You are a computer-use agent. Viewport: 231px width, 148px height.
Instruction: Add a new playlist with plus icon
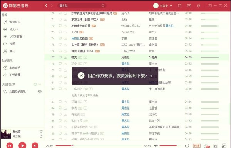pyautogui.click(x=35, y=84)
